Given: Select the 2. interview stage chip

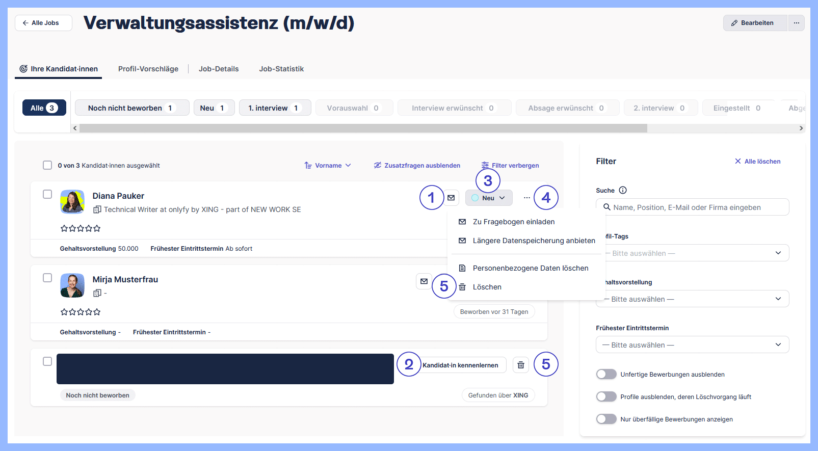Looking at the screenshot, I should 661,108.
